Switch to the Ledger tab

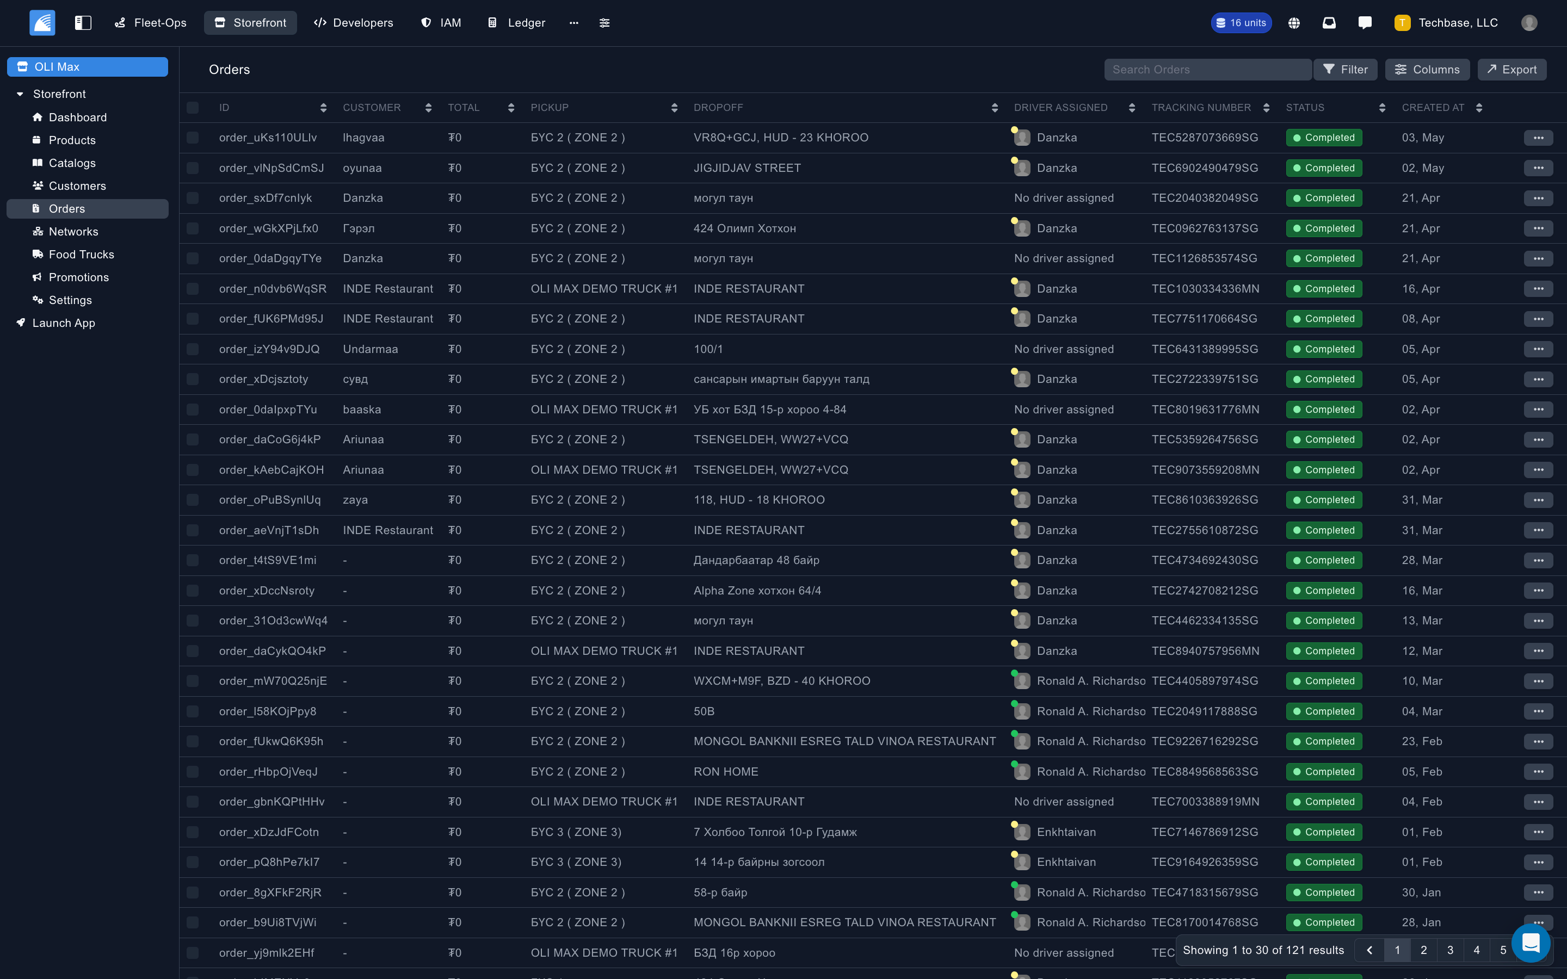click(516, 23)
